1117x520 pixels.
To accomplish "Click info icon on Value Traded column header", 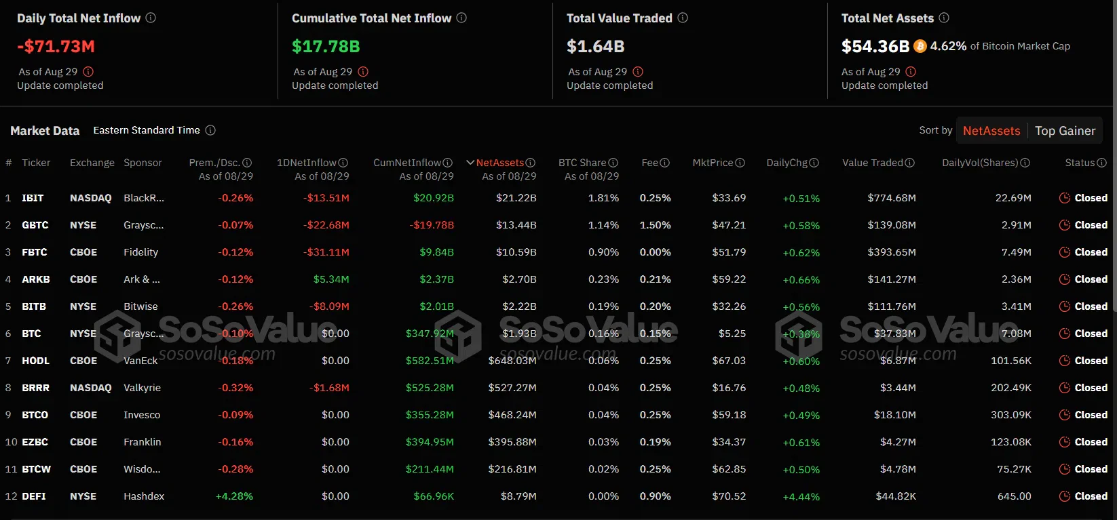I will 910,163.
